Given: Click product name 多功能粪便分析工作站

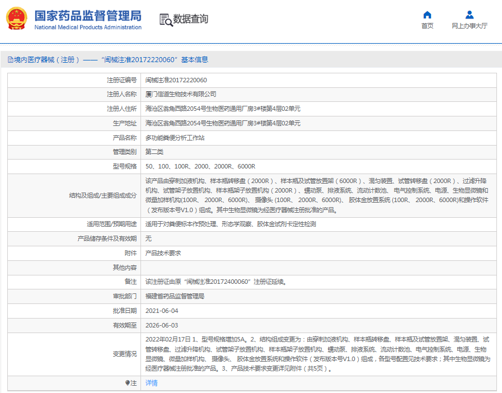Looking at the screenshot, I should [175, 137].
